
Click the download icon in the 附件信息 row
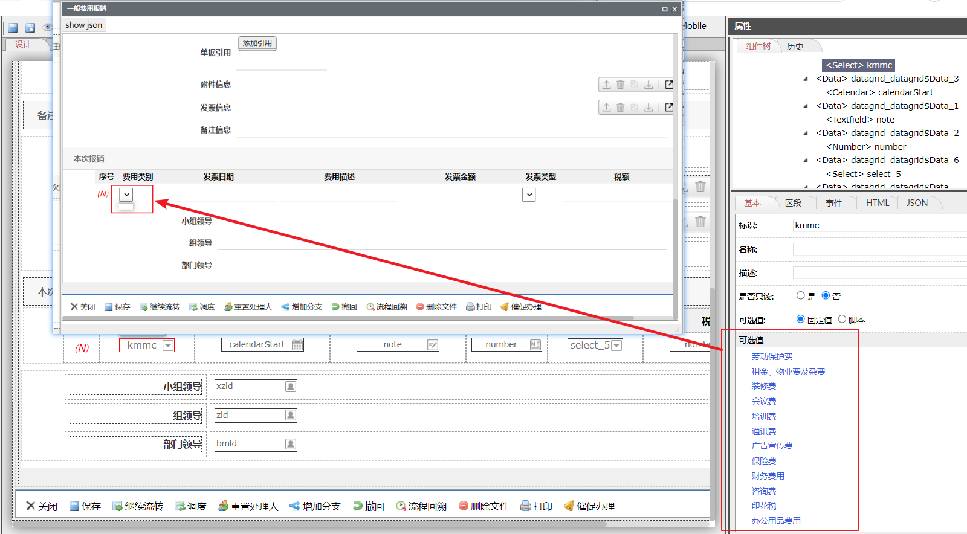pyautogui.click(x=648, y=85)
